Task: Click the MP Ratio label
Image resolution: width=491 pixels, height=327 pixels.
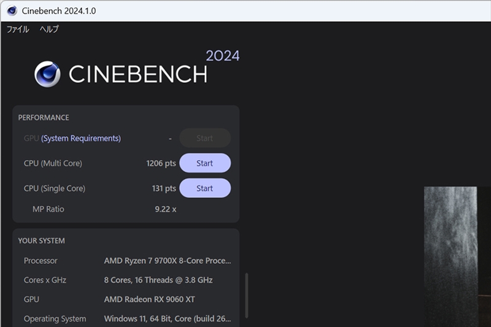Action: tap(48, 209)
